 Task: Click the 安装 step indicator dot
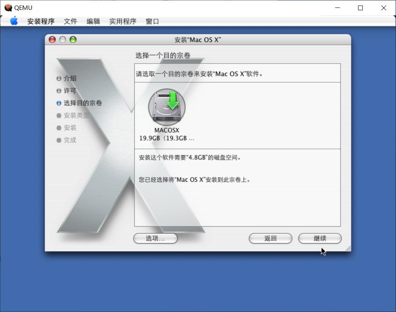[x=58, y=128]
